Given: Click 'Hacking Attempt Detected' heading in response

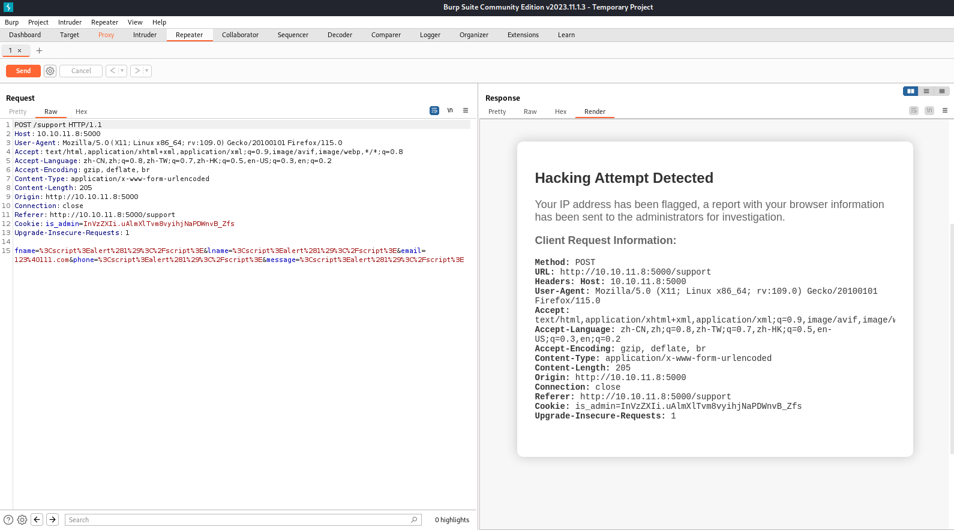Looking at the screenshot, I should (624, 178).
